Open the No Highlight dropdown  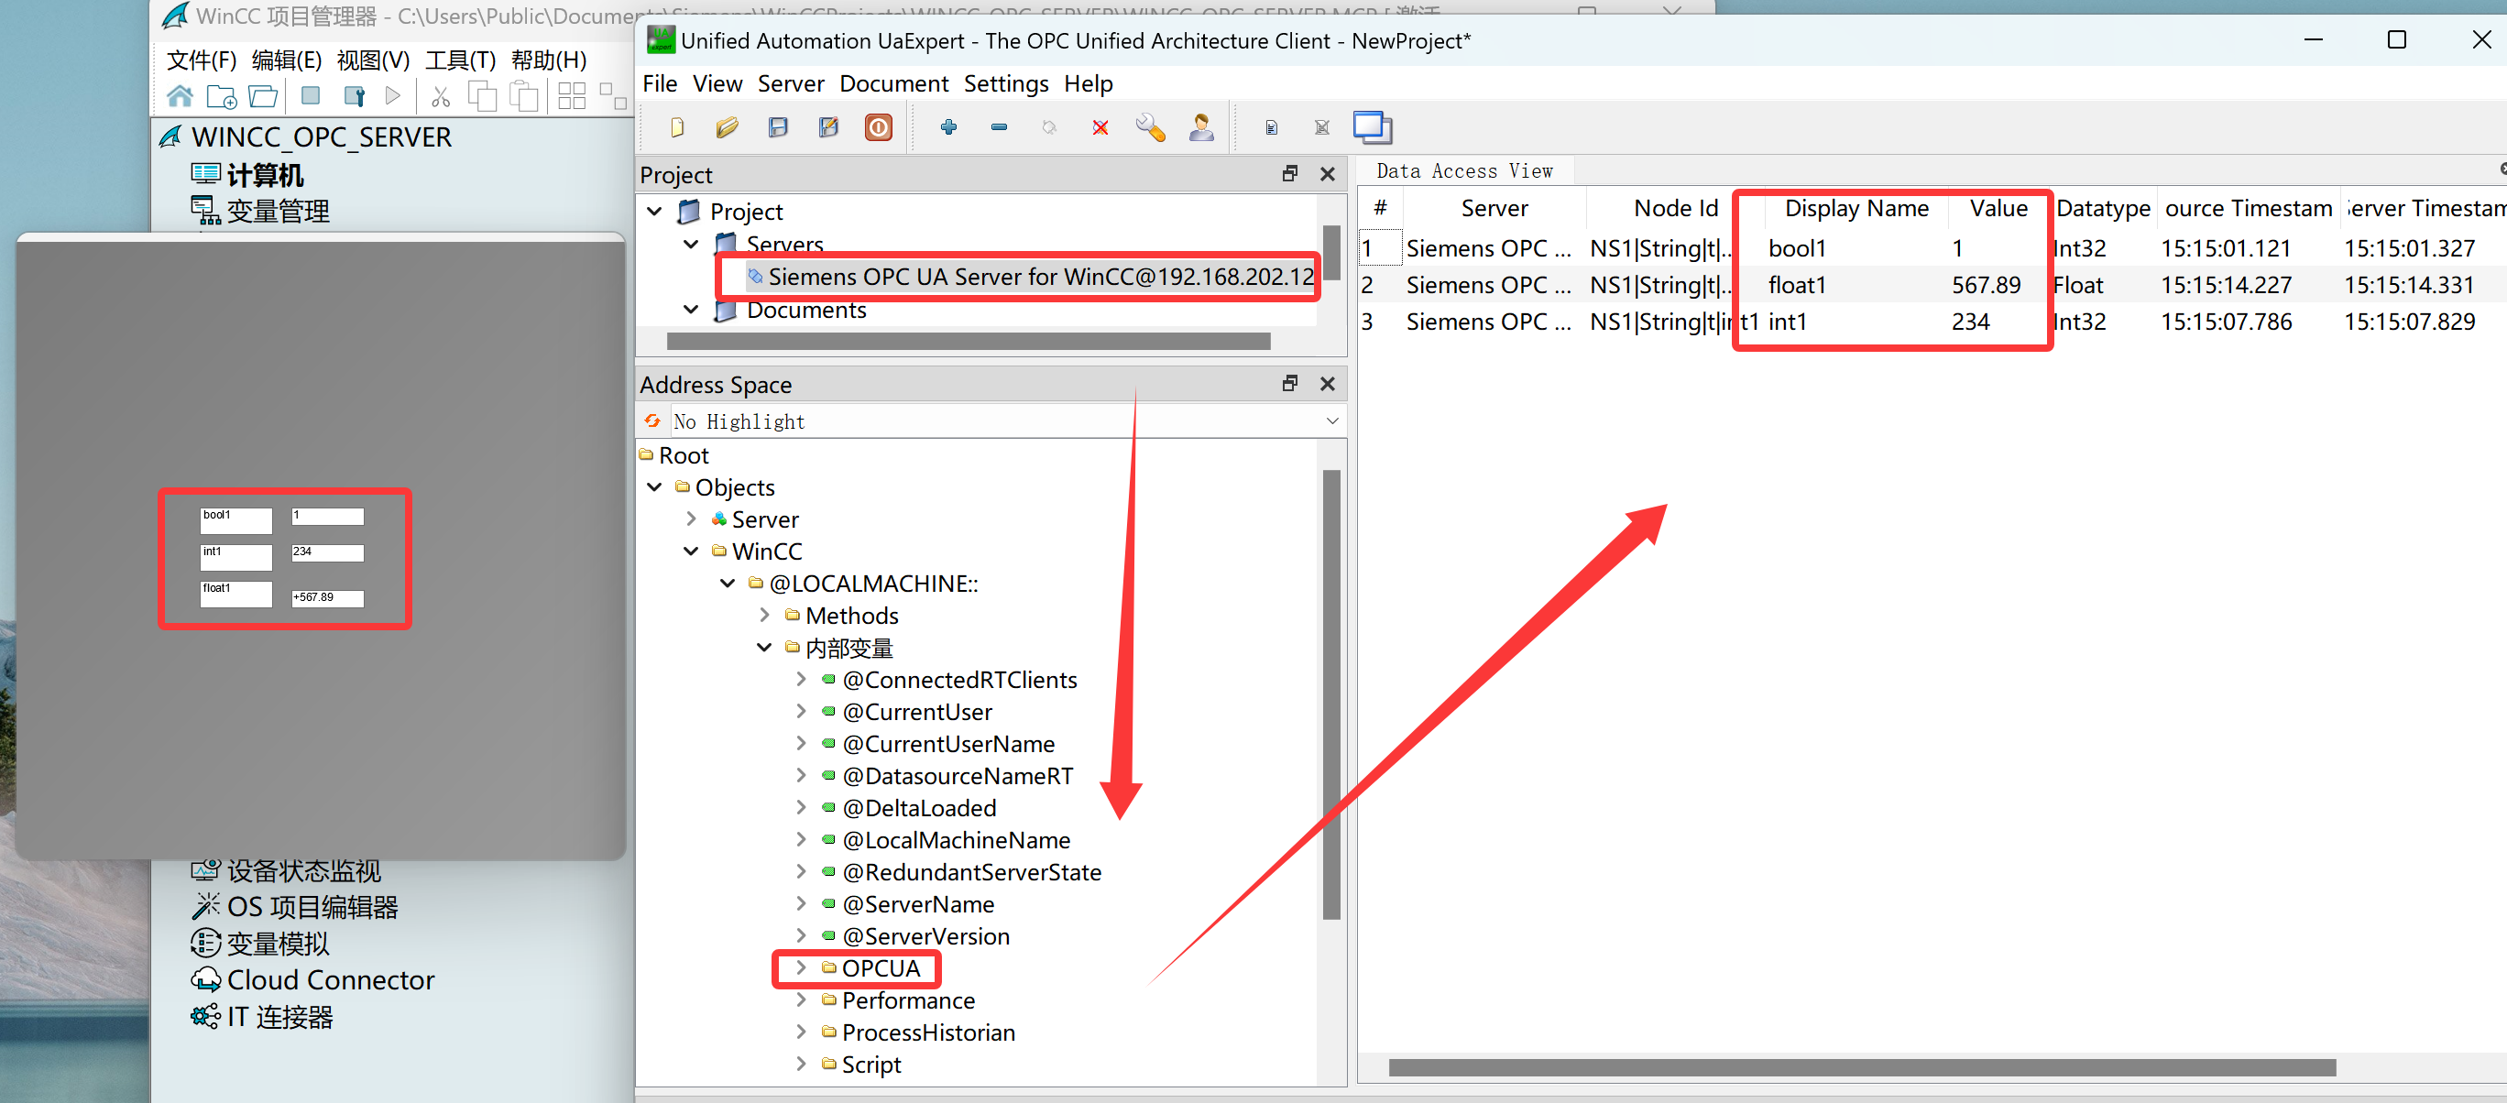click(x=1331, y=421)
